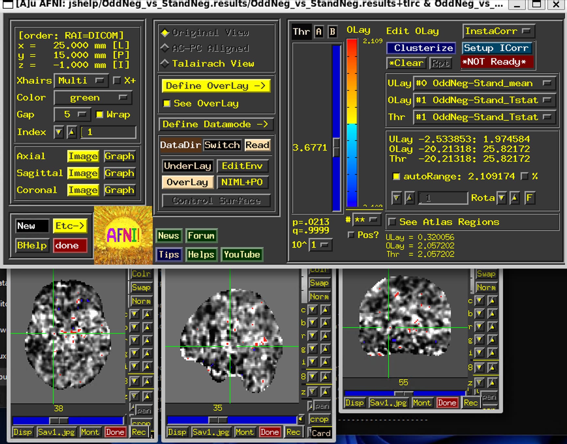
Task: Click the threshold slider handle
Action: coord(336,148)
